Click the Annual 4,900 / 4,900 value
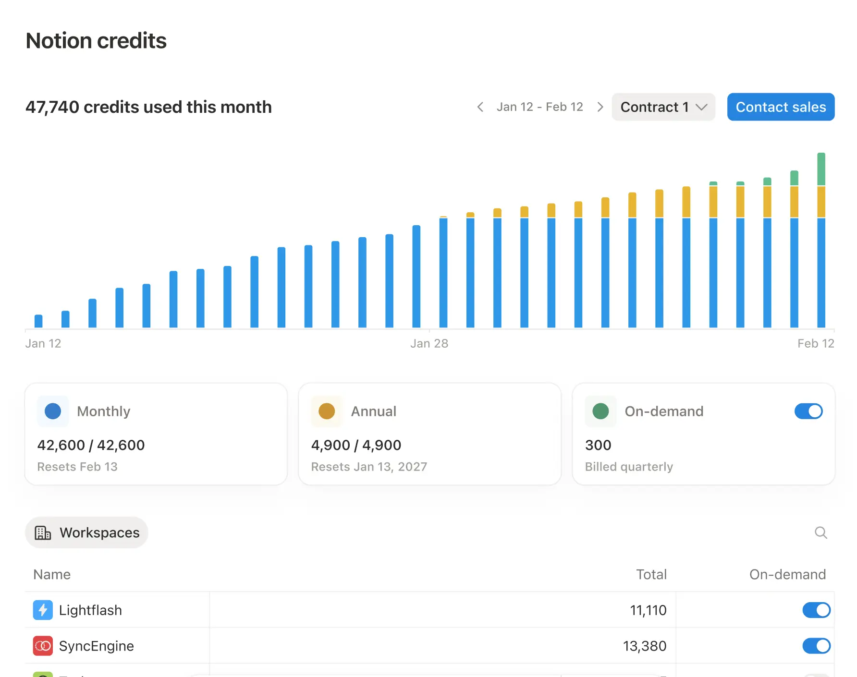857x677 pixels. (356, 445)
